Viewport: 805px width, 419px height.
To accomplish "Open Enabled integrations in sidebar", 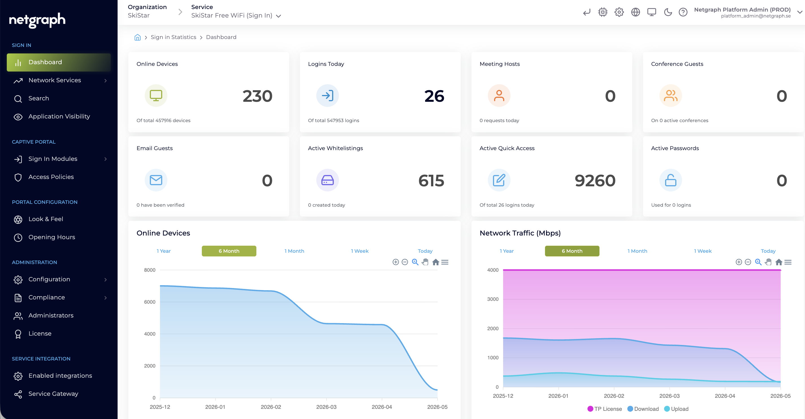I will coord(59,376).
